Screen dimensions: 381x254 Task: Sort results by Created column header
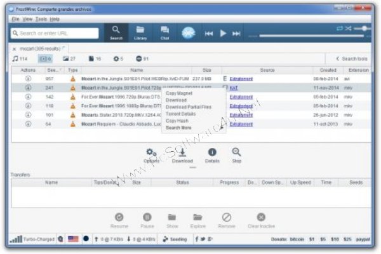(x=328, y=70)
